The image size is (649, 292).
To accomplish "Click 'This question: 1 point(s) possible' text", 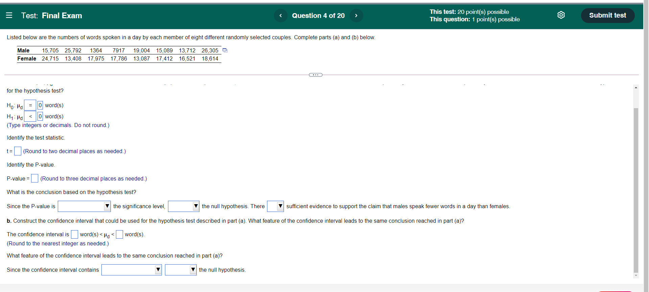I will 475,19.
